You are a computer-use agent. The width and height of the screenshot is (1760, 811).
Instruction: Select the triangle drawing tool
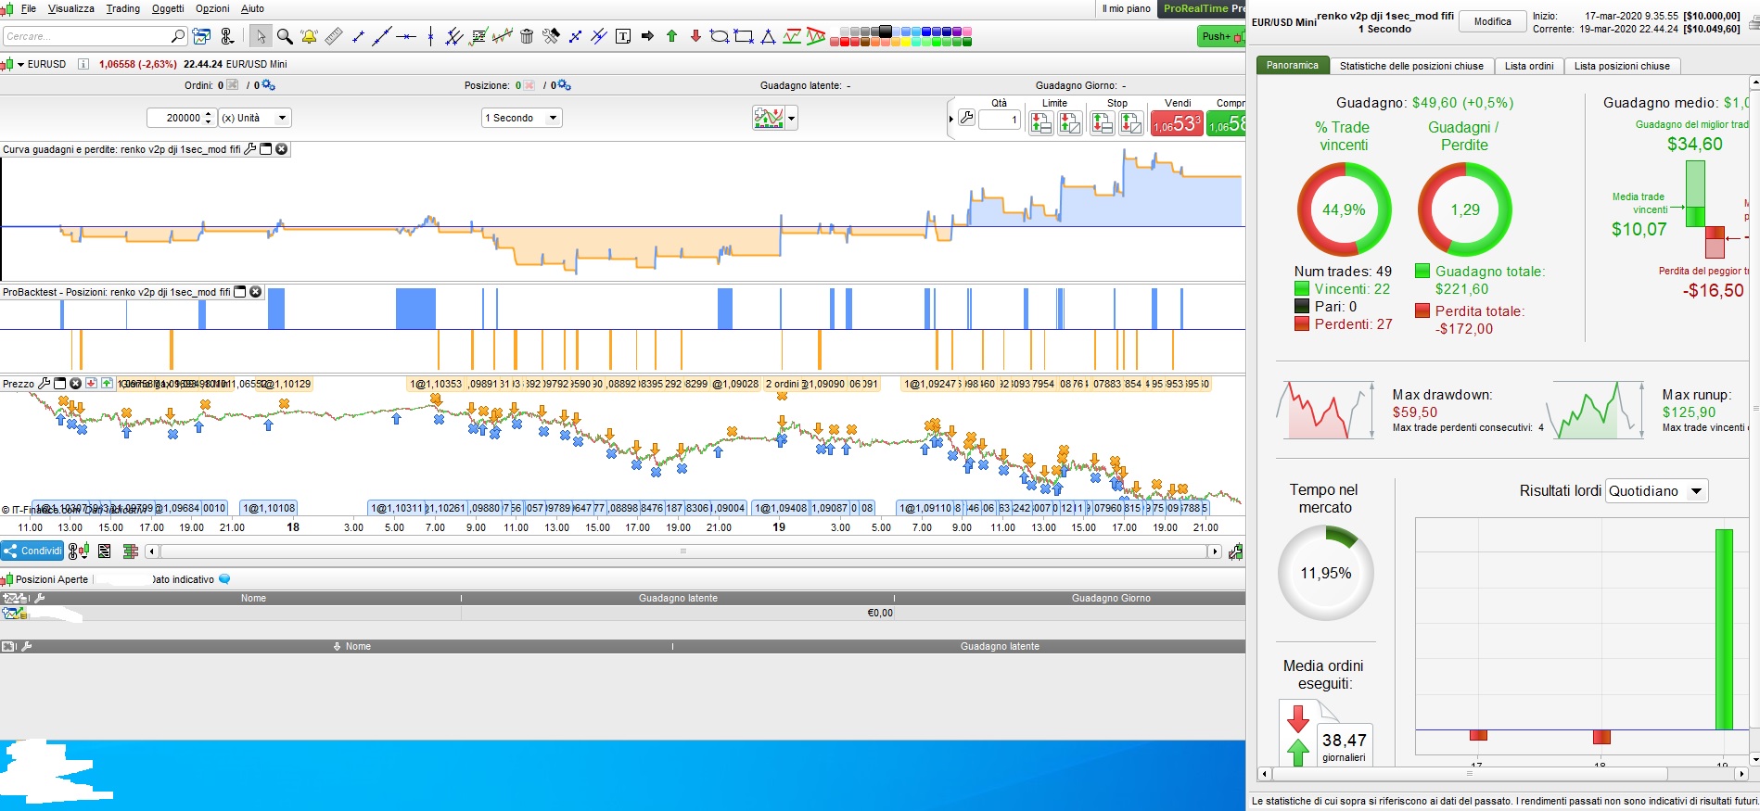pos(768,36)
